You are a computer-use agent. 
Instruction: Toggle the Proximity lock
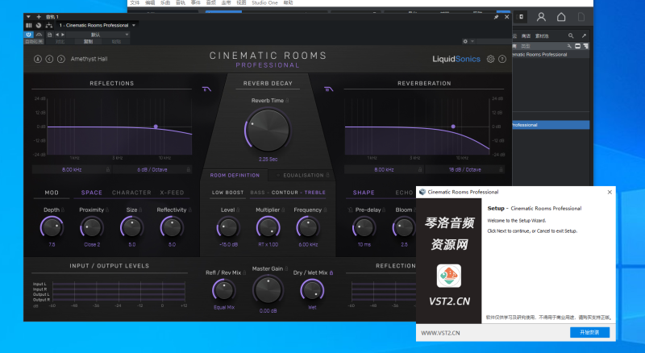tap(107, 210)
